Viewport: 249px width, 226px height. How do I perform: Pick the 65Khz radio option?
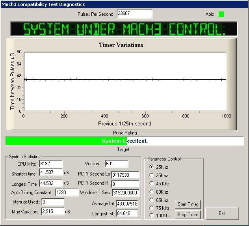(152, 200)
